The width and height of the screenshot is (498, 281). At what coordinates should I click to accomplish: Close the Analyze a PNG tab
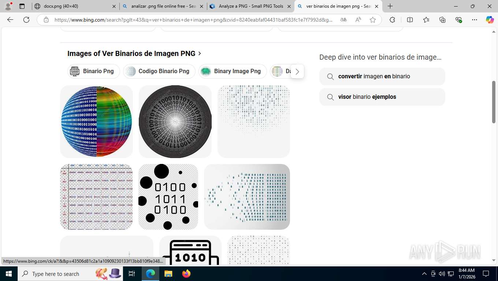pos(289,6)
